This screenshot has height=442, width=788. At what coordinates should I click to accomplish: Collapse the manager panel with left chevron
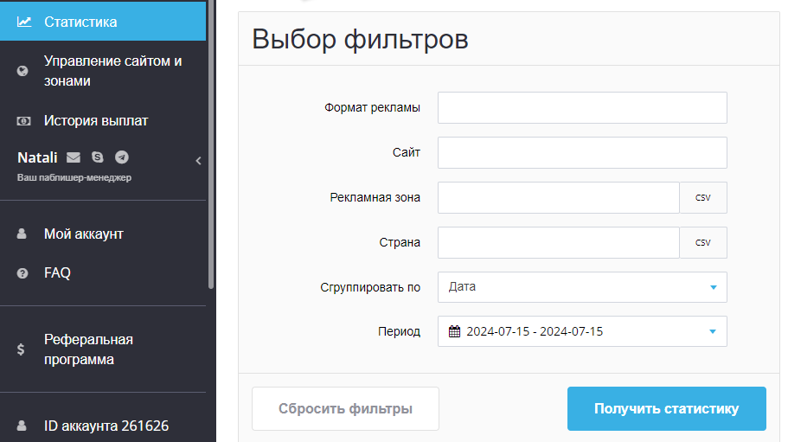pos(198,161)
